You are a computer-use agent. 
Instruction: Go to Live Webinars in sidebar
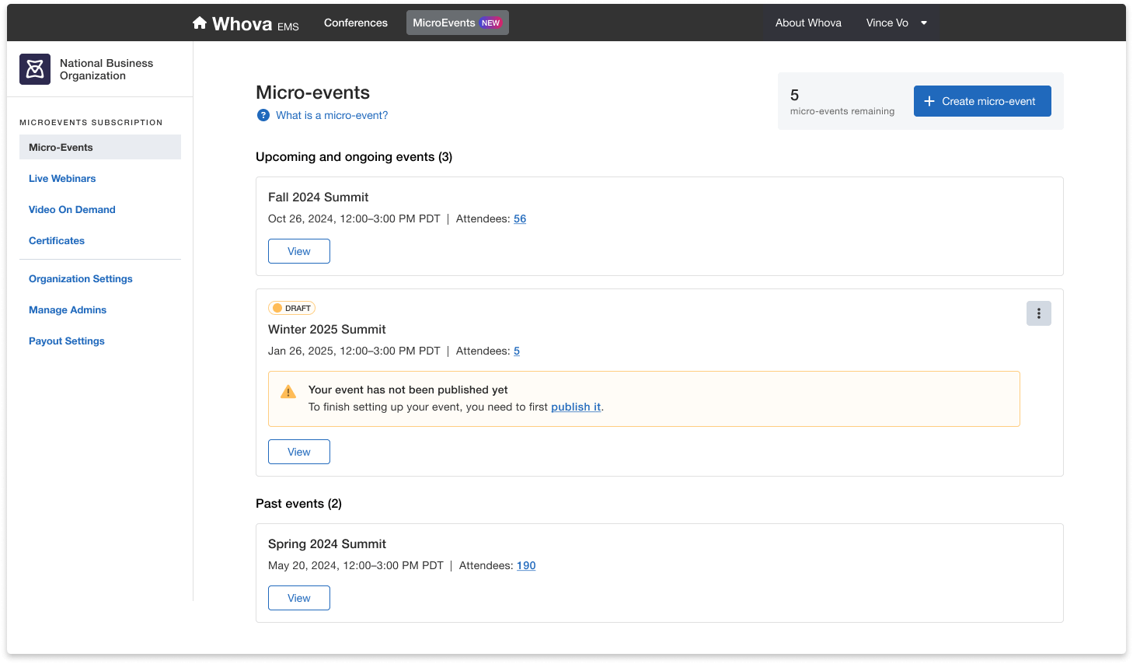[x=62, y=178]
